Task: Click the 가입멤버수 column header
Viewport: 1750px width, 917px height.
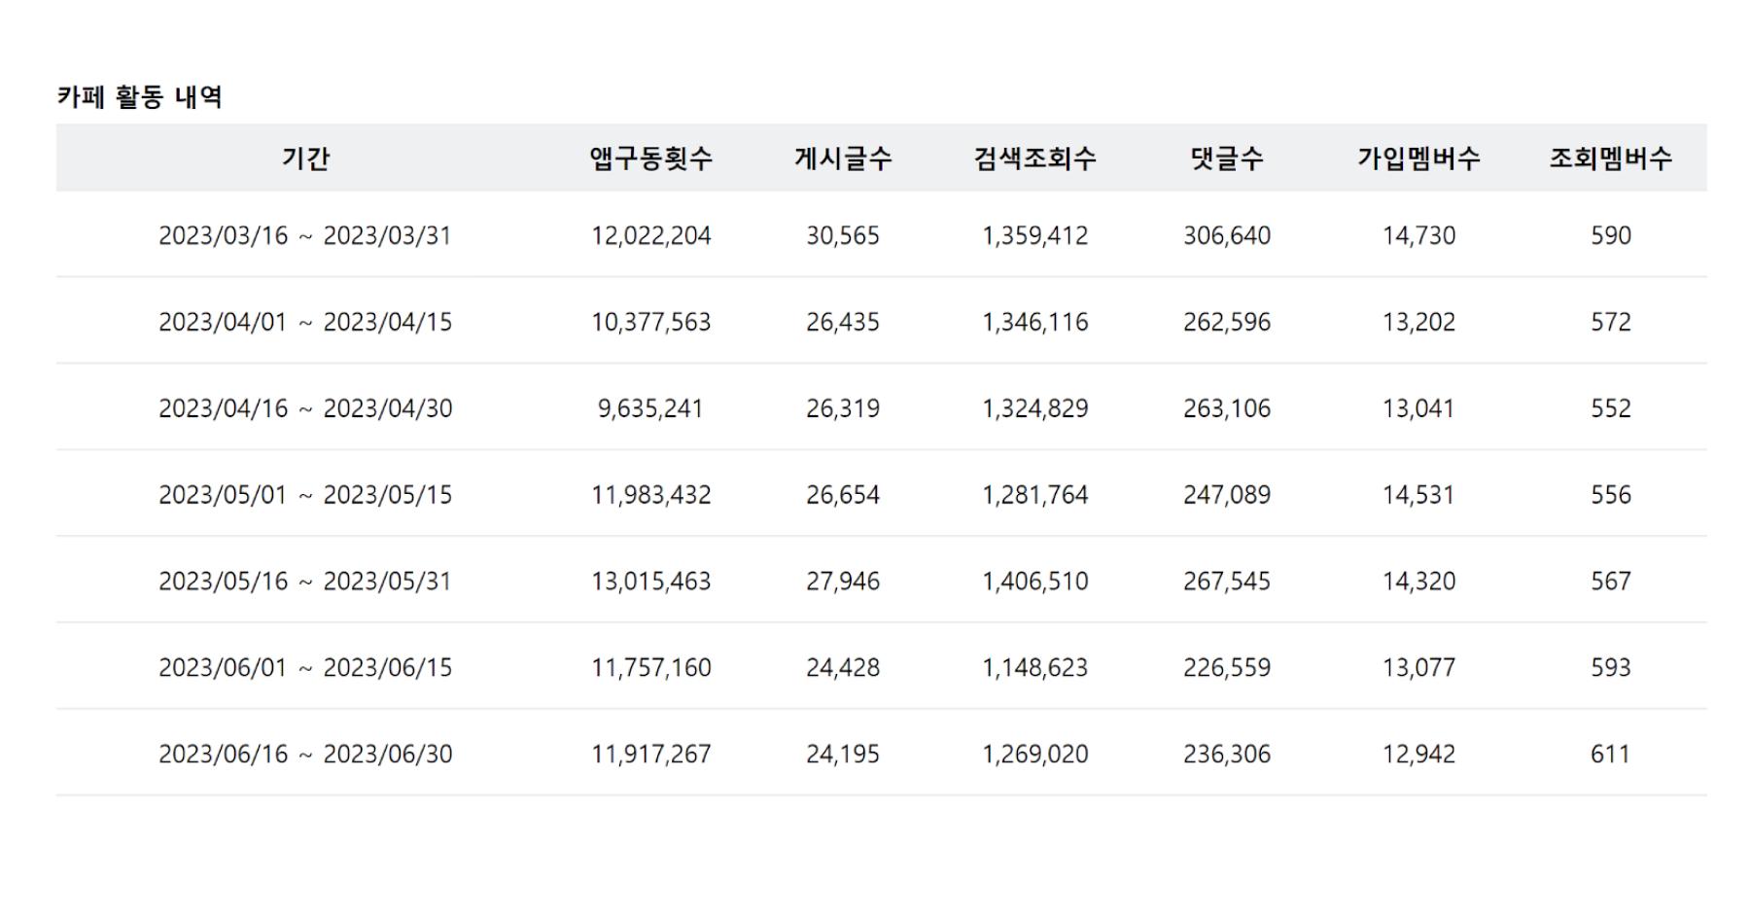Action: [x=1418, y=158]
